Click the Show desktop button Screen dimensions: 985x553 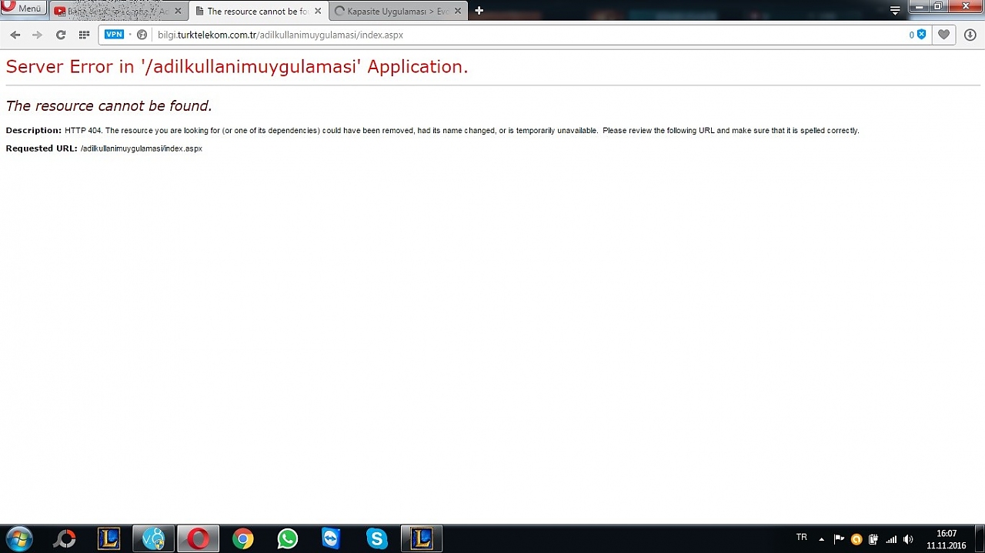980,539
